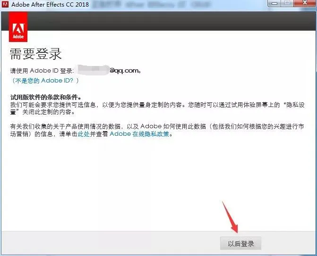
Task: Click the @qq.com email address text
Action: (125, 71)
